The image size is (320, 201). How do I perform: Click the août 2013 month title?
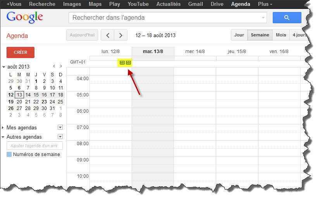tap(18, 67)
